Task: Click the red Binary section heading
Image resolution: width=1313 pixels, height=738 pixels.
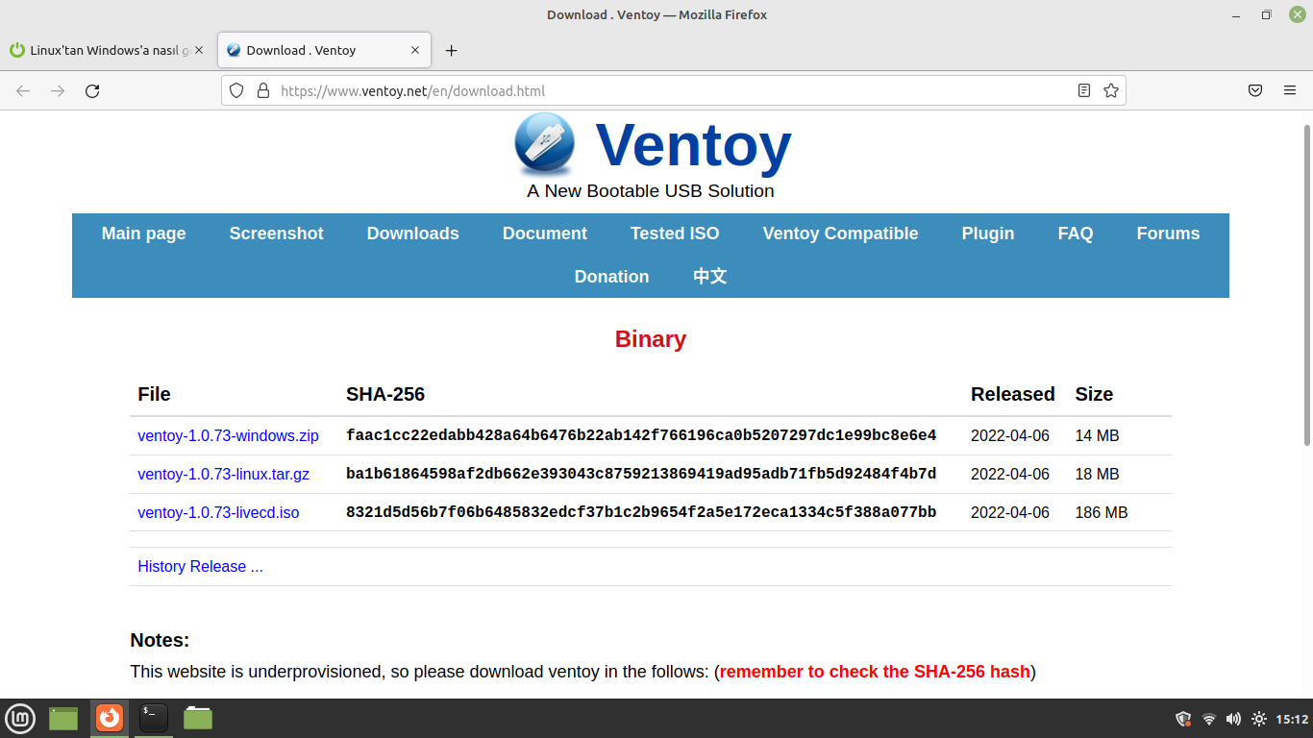Action: pyautogui.click(x=651, y=339)
